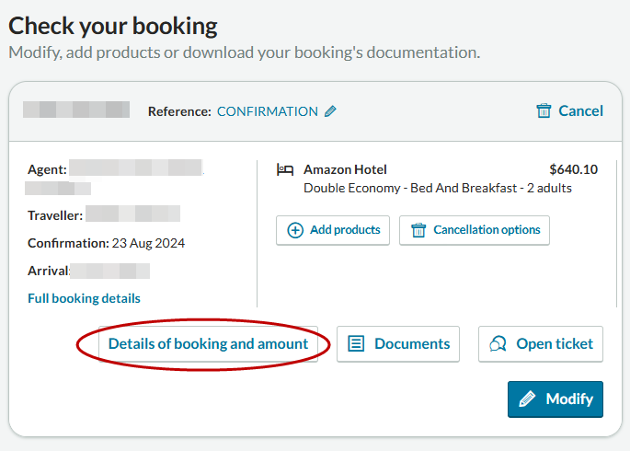Edit the CONFIRMATION reference text
The height and width of the screenshot is (451, 630).
[x=268, y=111]
